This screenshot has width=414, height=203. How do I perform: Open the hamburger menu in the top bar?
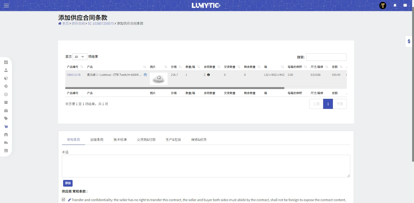coord(6,5)
